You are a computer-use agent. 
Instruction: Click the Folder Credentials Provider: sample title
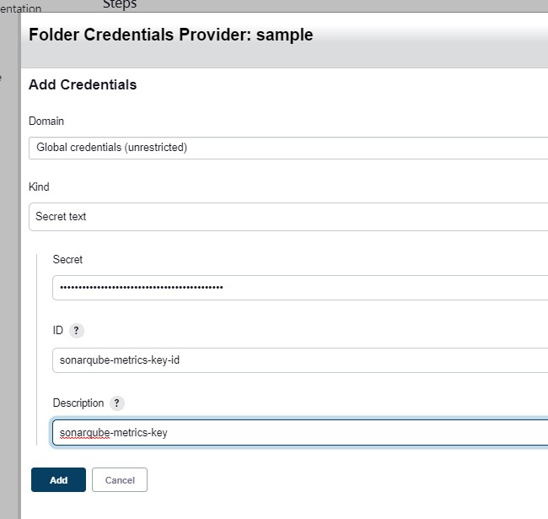click(170, 35)
